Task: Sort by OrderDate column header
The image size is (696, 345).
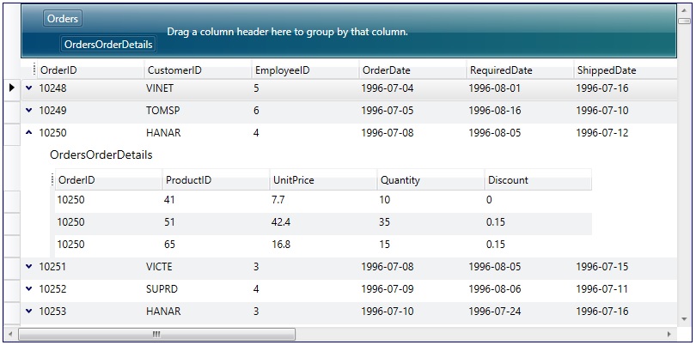Action: (x=412, y=70)
